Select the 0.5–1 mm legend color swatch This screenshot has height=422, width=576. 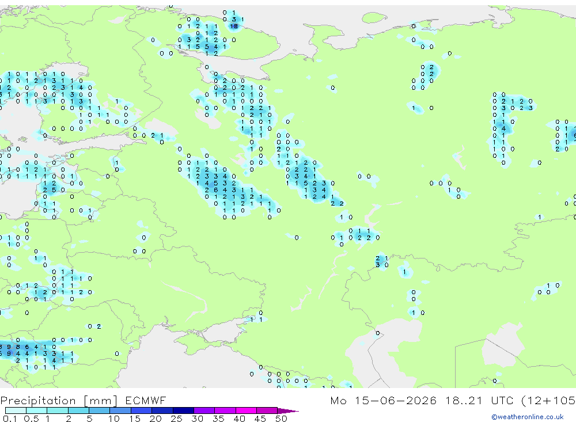point(36,410)
